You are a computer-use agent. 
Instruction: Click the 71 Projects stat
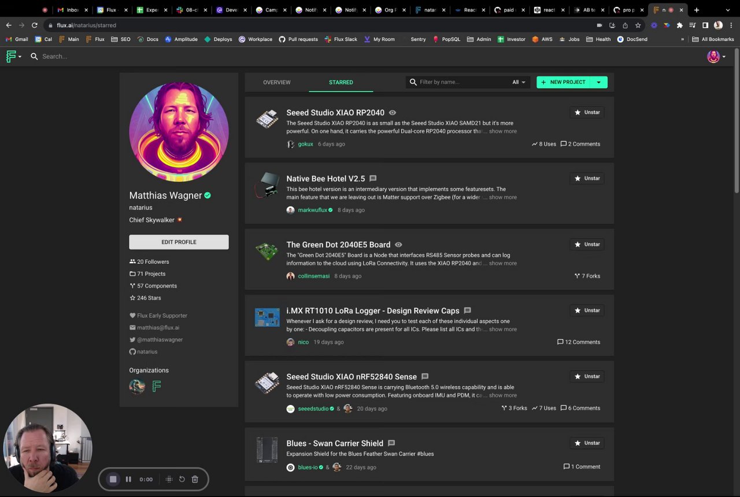147,274
